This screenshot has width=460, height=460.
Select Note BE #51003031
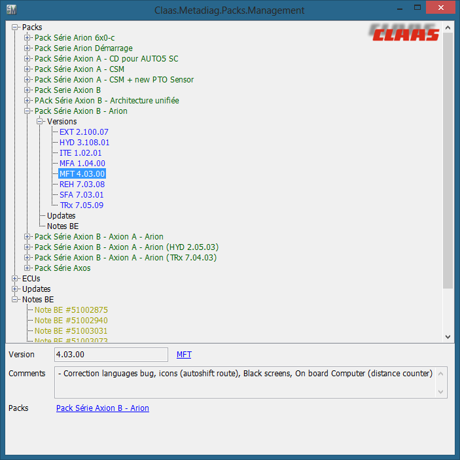71,331
